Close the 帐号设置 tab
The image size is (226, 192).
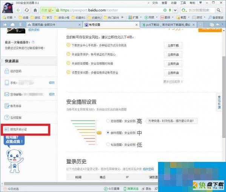point(137,25)
